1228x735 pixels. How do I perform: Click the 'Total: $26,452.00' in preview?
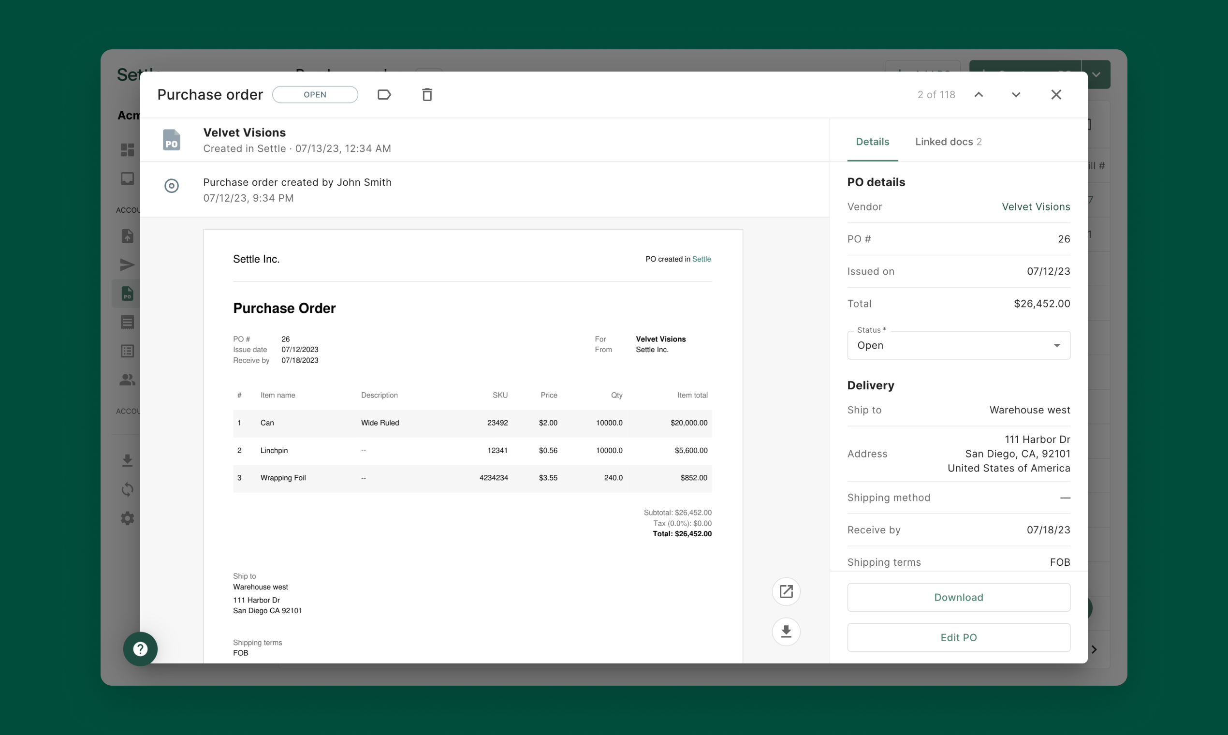682,534
